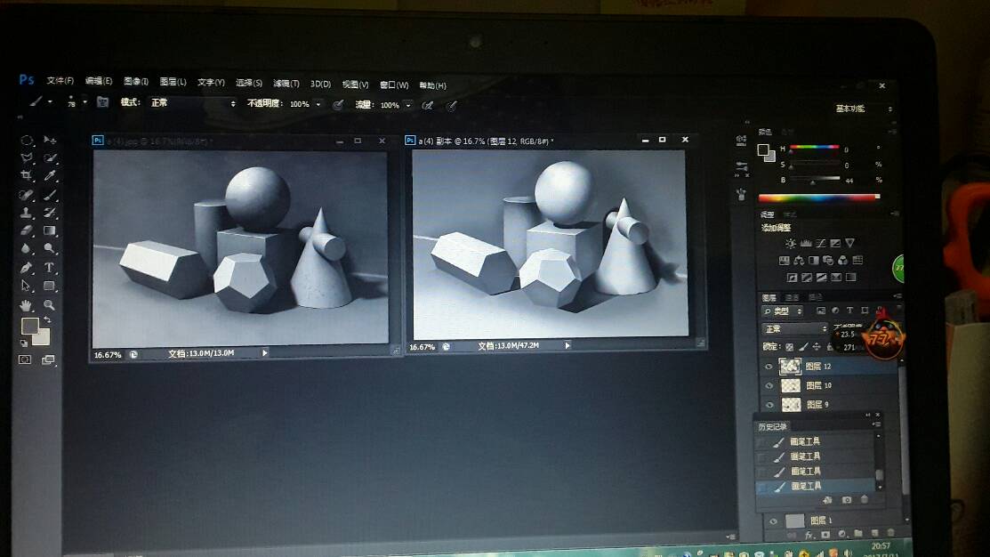This screenshot has height=557, width=990.
Task: Select the Clone Stamp tool
Action: point(27,213)
